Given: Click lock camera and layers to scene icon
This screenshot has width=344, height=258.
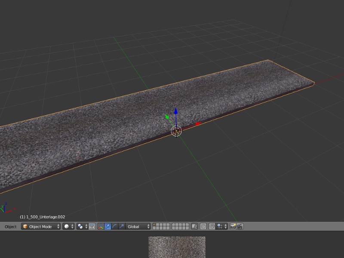Looking at the screenshot, I should pos(194,227).
